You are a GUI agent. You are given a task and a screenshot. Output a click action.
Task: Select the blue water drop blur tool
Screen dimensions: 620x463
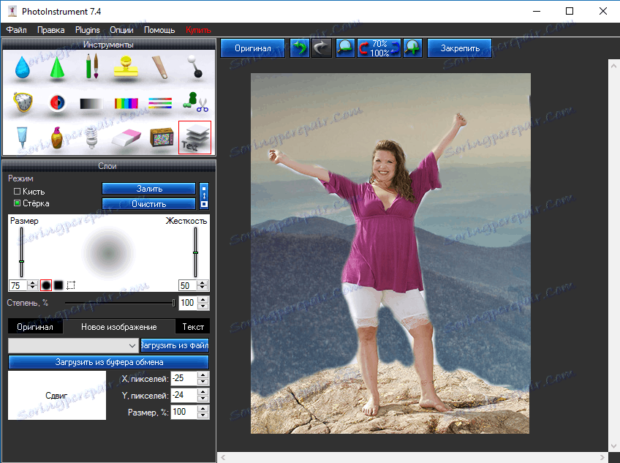click(x=23, y=69)
